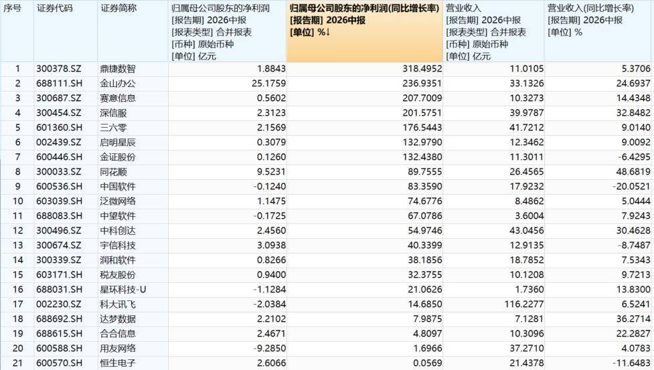Select net profit value -1.1284
Screen dimensions: 654x370
coord(270,290)
